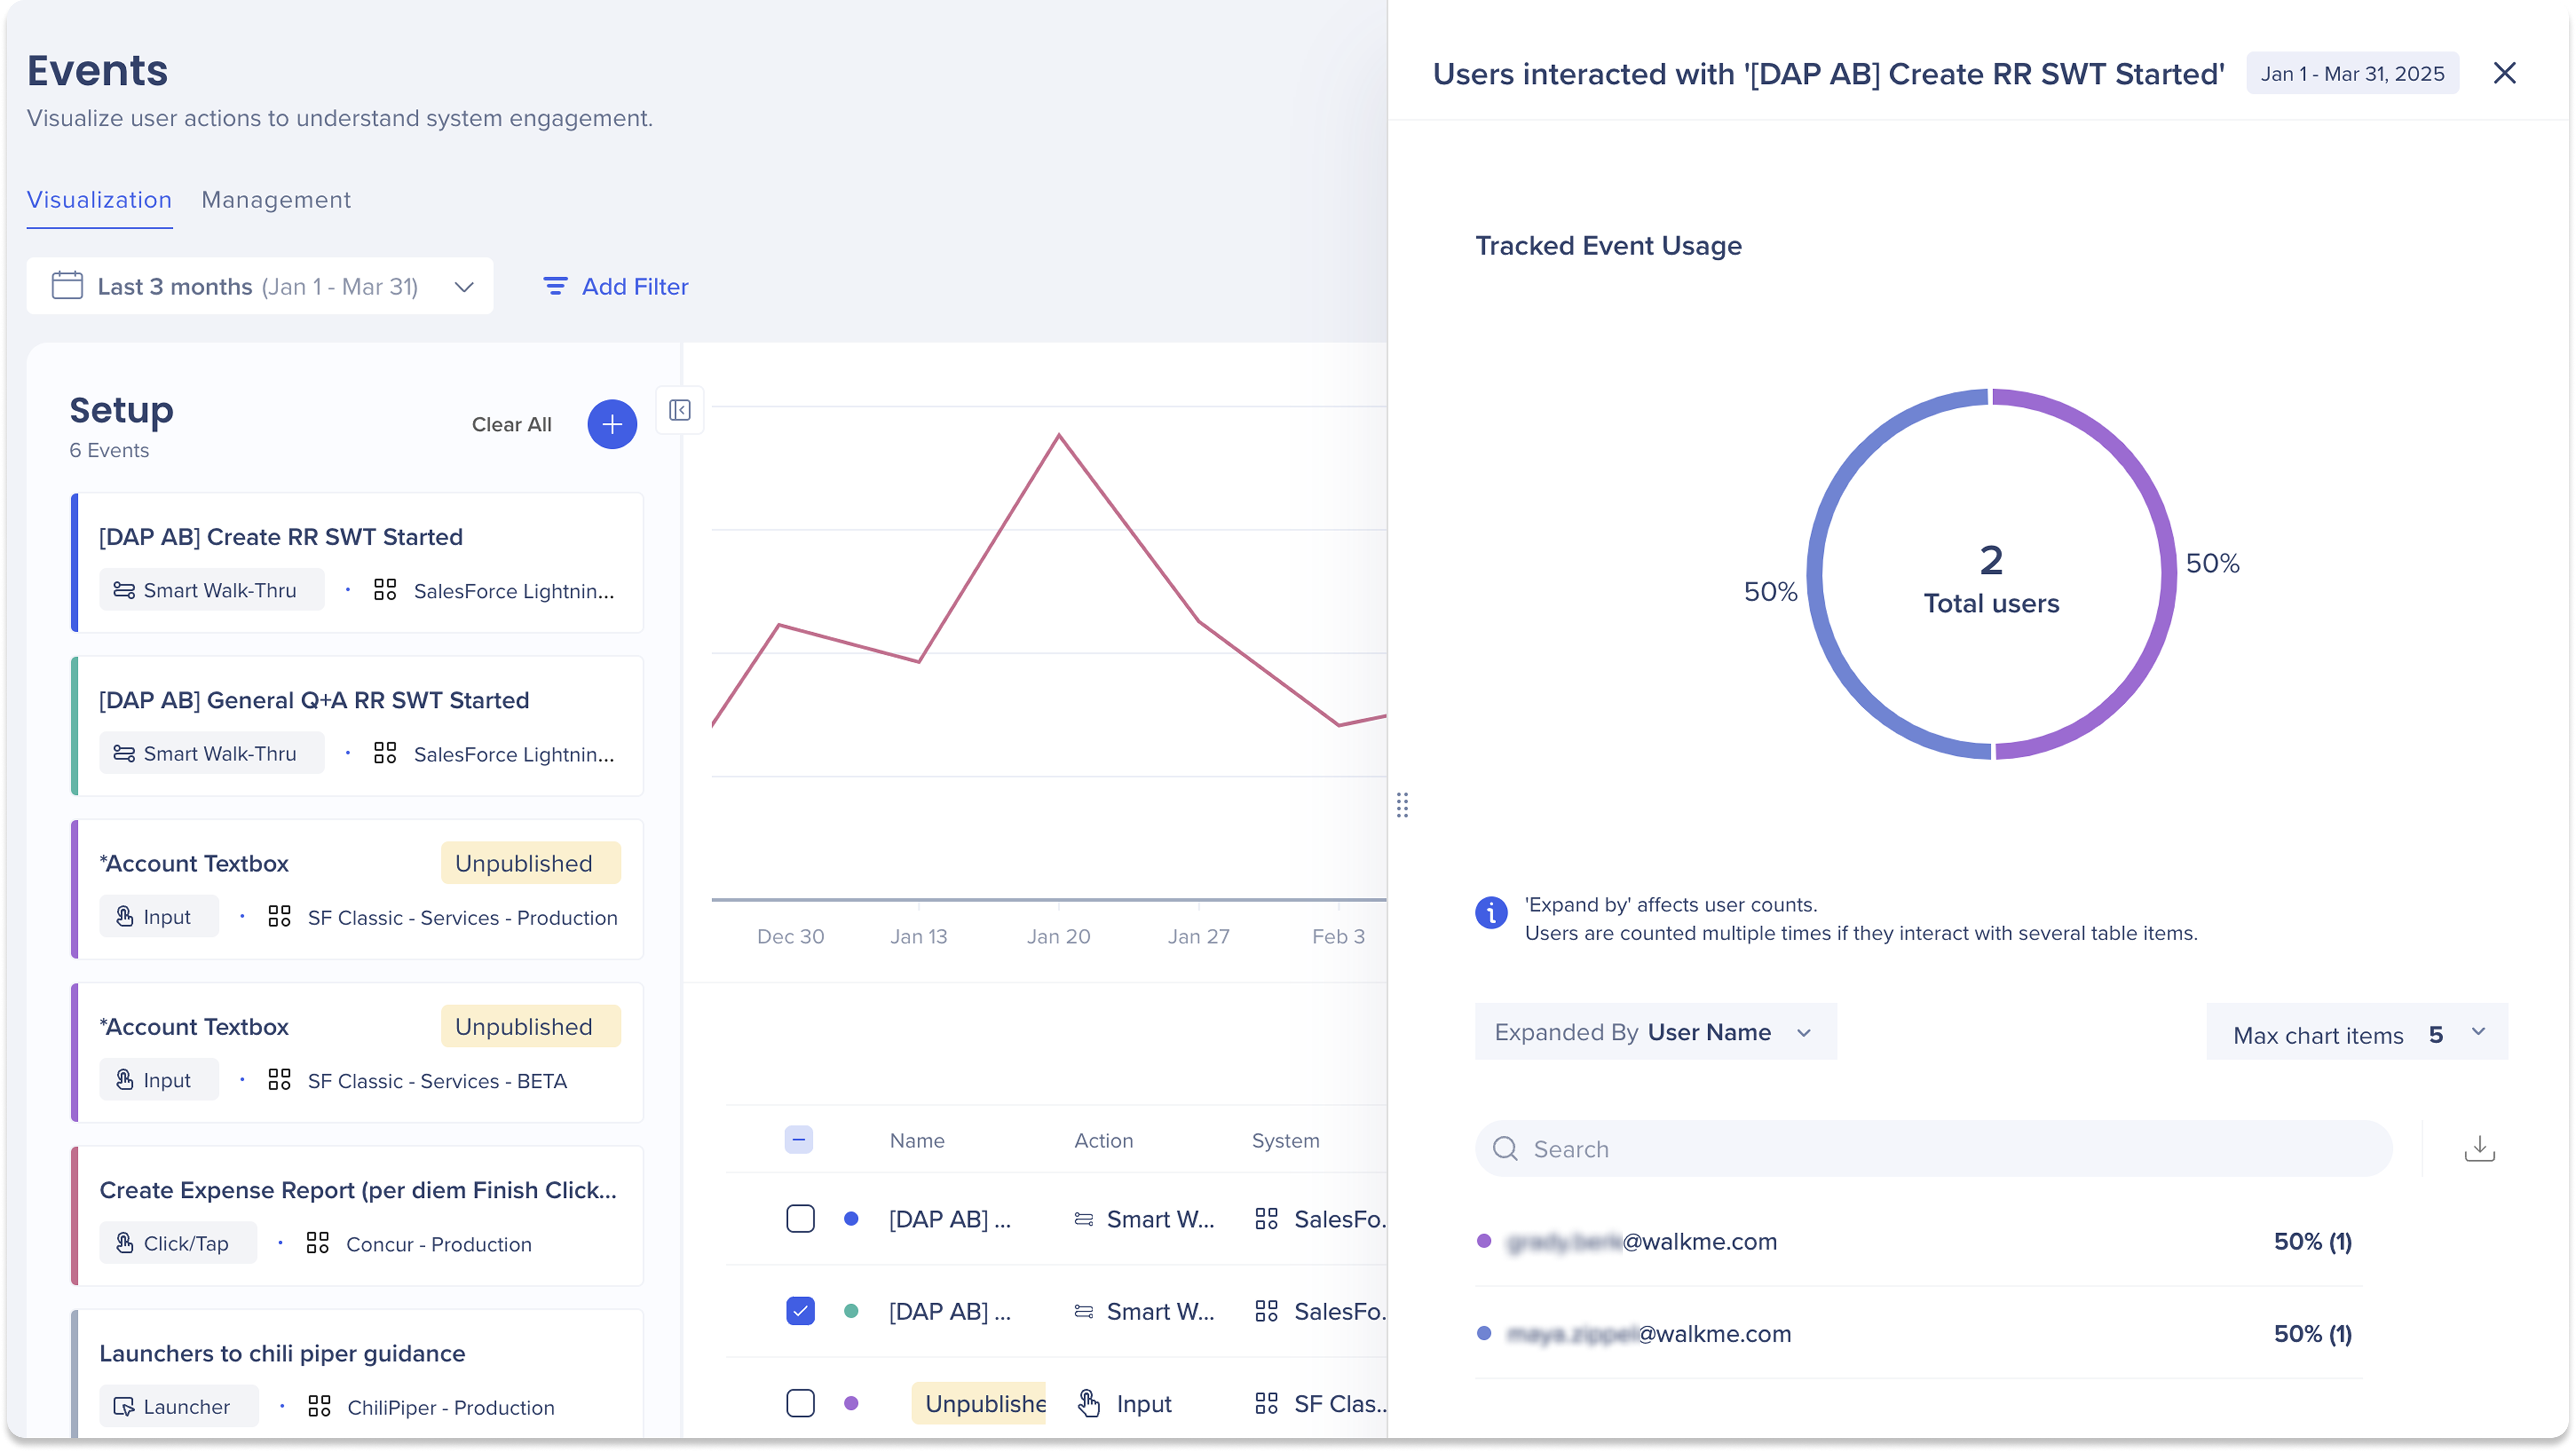Click the search magnifier icon in side panel
The height and width of the screenshot is (1452, 2576).
pos(1505,1149)
